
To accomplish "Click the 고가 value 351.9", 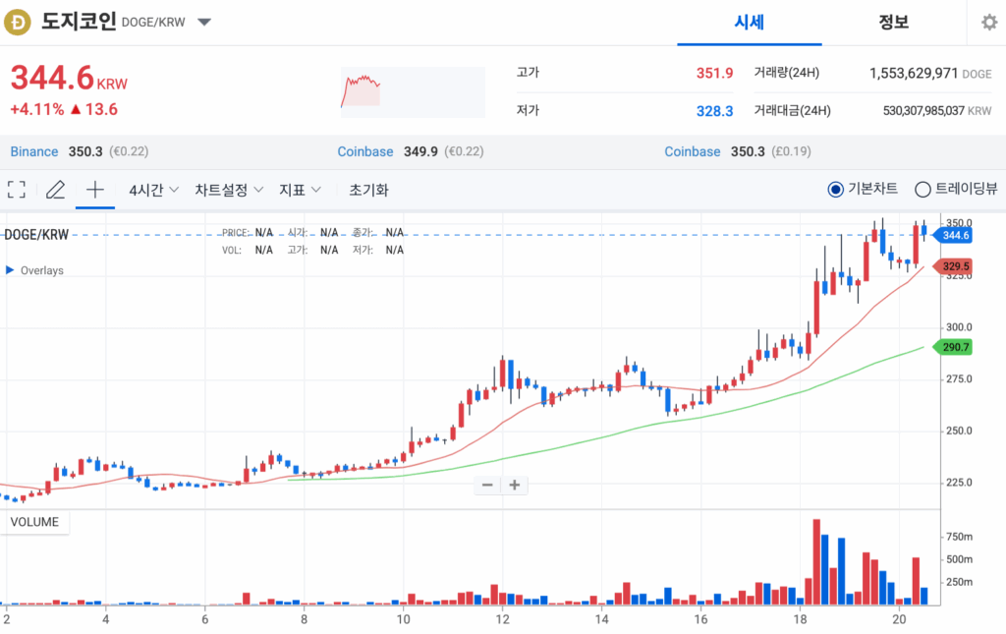I will [x=714, y=73].
